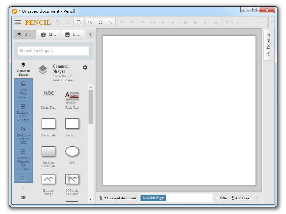Viewport: 286px width, 214px height.
Task: Zoom out with the minus magnifier
Action: coord(90,22)
